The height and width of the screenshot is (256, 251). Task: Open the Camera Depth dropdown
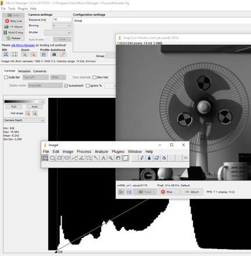(x=24, y=120)
